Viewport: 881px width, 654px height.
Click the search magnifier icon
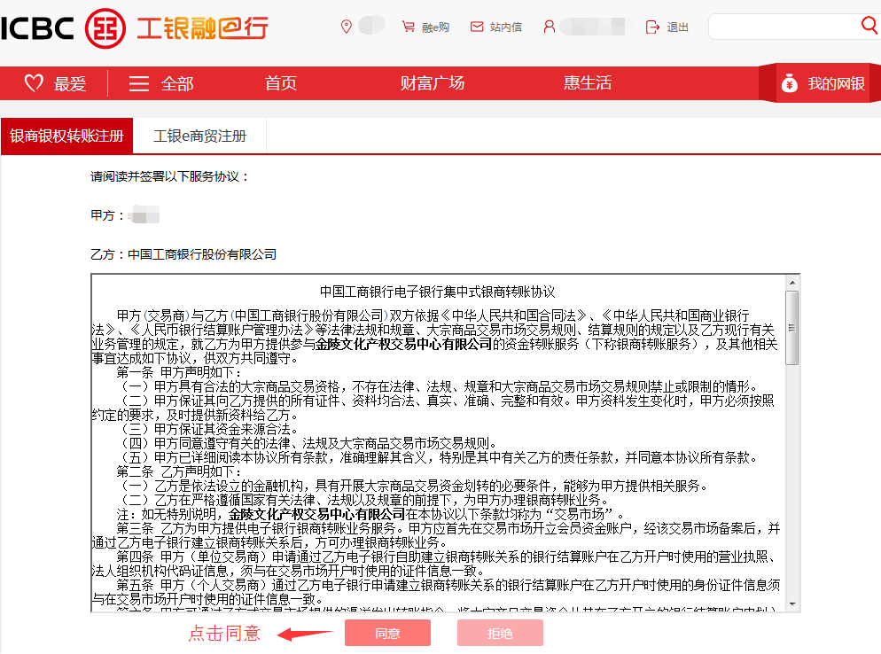(x=869, y=25)
